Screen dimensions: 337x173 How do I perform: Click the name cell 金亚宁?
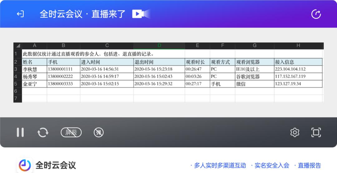34,84
